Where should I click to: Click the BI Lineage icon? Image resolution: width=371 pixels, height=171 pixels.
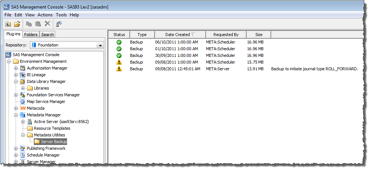23,75
